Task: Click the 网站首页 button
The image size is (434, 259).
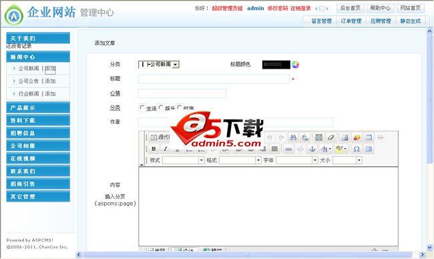Action: [410, 8]
